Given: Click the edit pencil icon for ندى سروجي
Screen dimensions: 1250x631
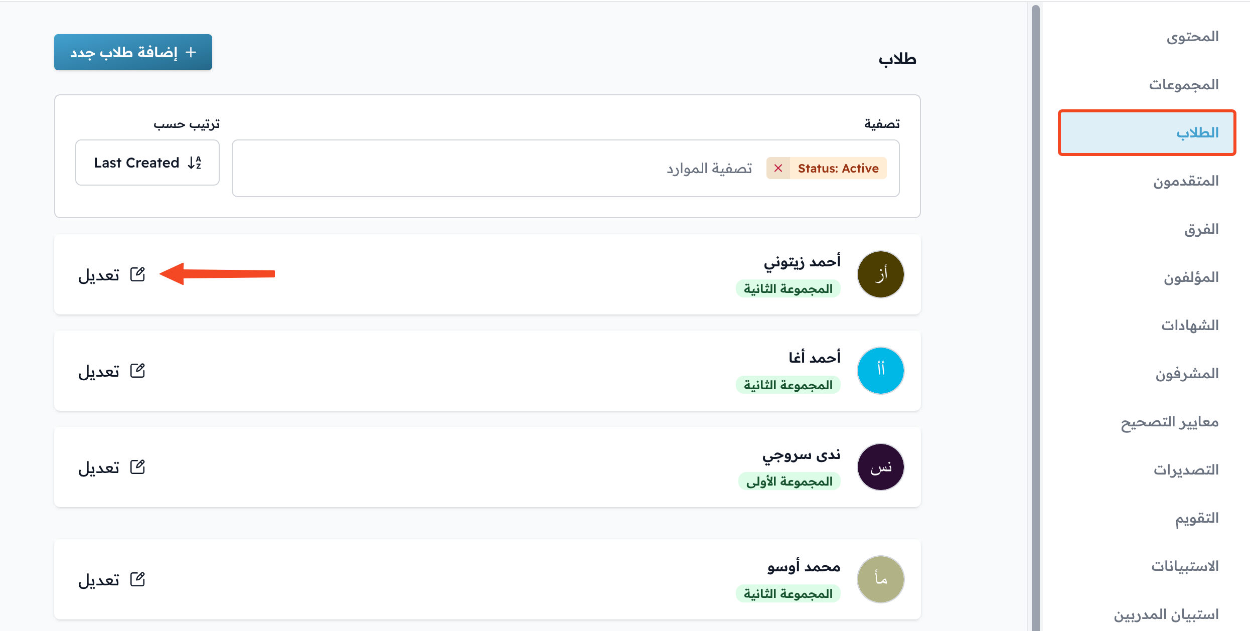Looking at the screenshot, I should [137, 467].
